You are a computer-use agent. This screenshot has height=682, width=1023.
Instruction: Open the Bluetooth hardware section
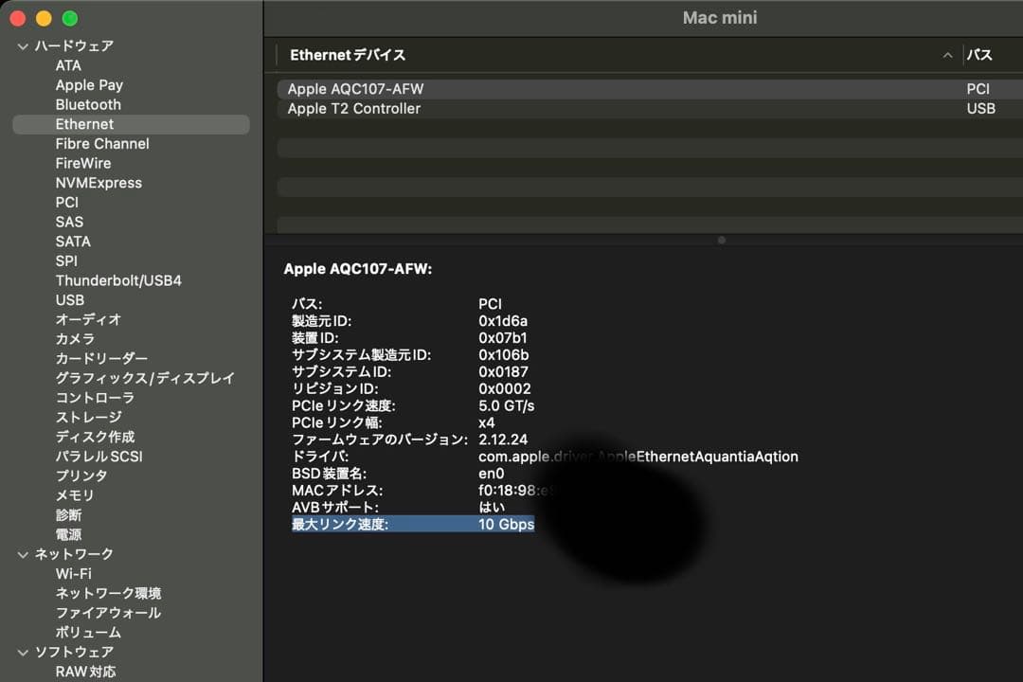[87, 104]
